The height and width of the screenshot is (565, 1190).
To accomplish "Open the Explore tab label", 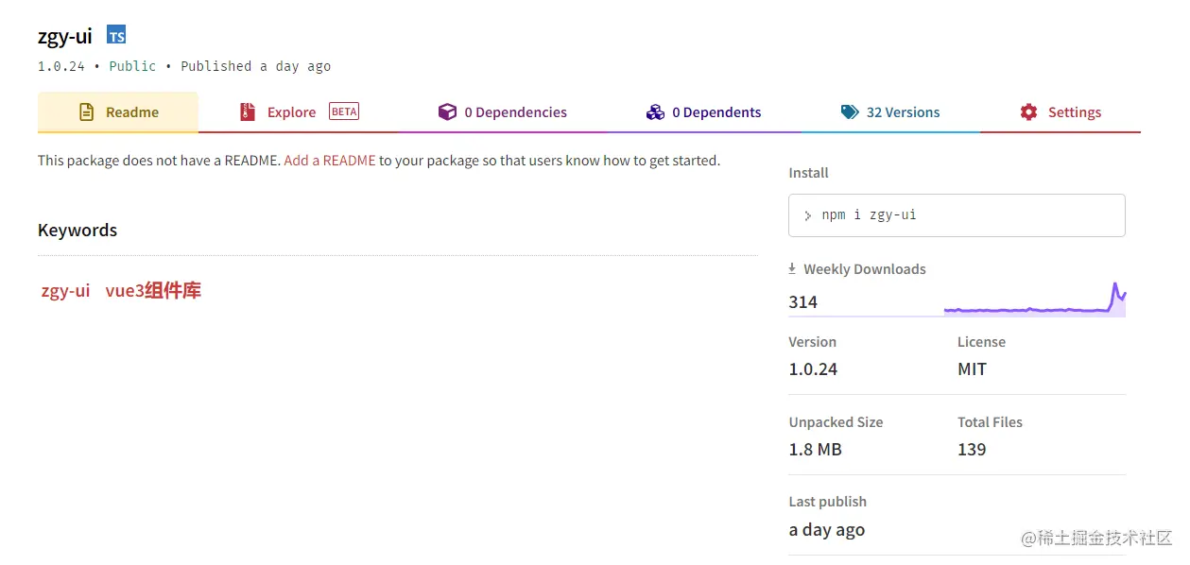I will click(291, 112).
